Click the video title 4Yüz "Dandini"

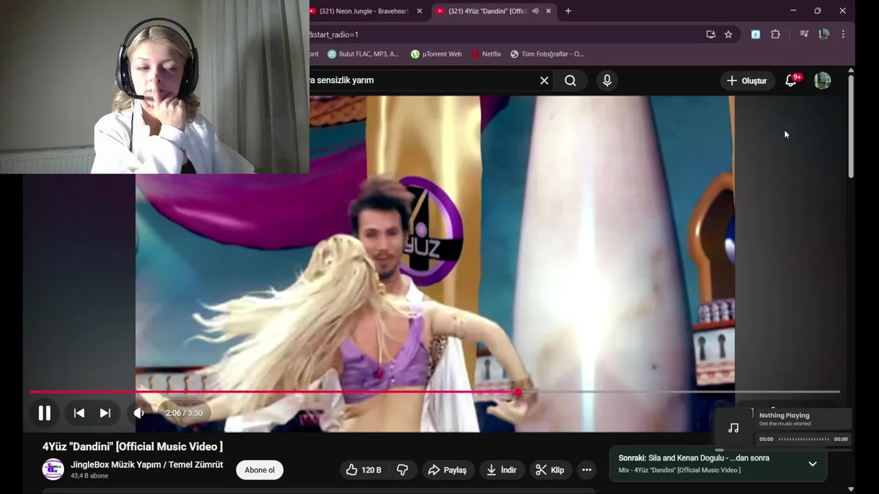[133, 447]
